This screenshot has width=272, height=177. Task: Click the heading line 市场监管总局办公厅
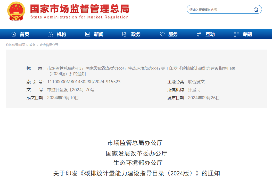135,143
